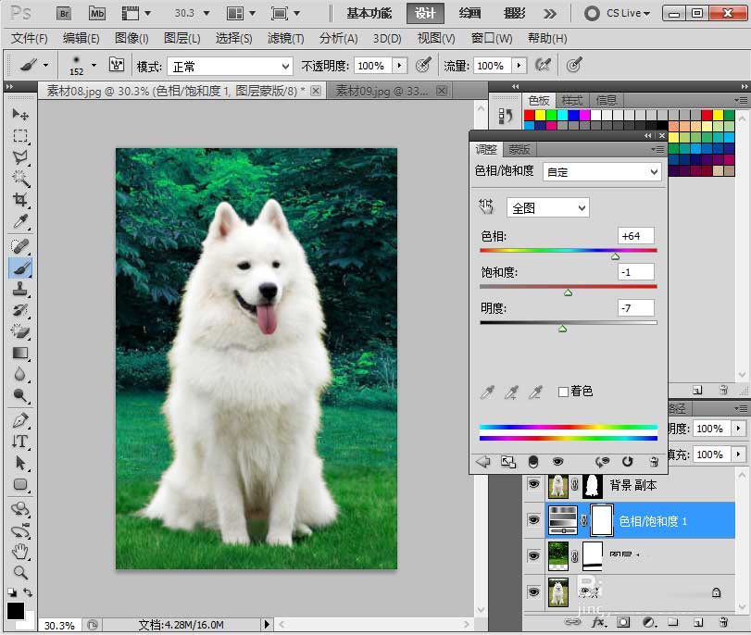Toggle visibility of the 色相/饱和度 1 layer
751x635 pixels.
click(x=532, y=520)
